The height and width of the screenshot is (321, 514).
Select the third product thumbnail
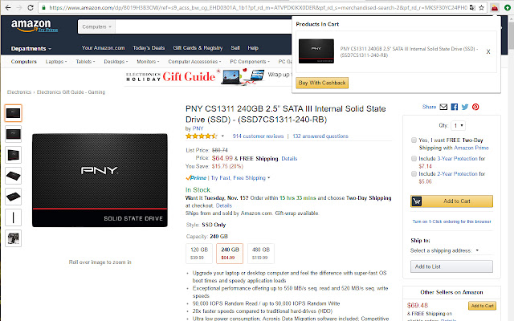click(13, 155)
